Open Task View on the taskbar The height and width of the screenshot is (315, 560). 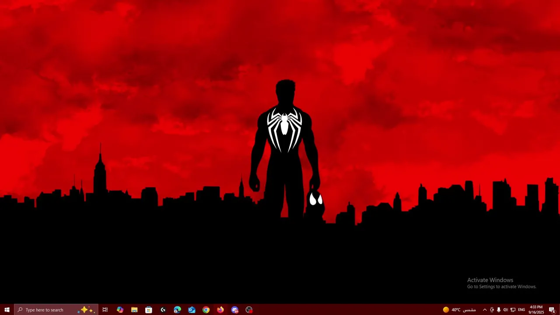tap(105, 310)
